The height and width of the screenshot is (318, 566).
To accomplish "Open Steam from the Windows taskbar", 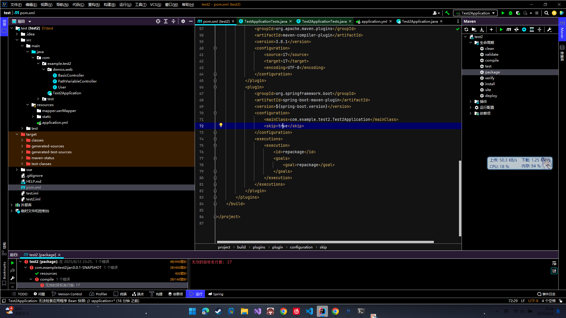I will pyautogui.click(x=218, y=311).
